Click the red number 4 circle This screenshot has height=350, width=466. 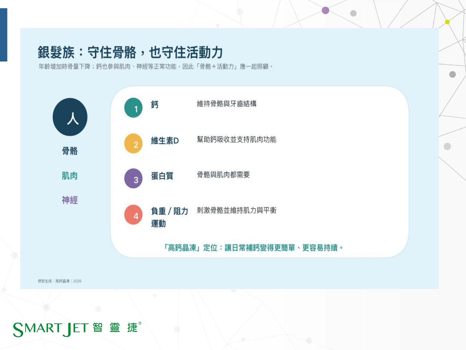coord(133,215)
